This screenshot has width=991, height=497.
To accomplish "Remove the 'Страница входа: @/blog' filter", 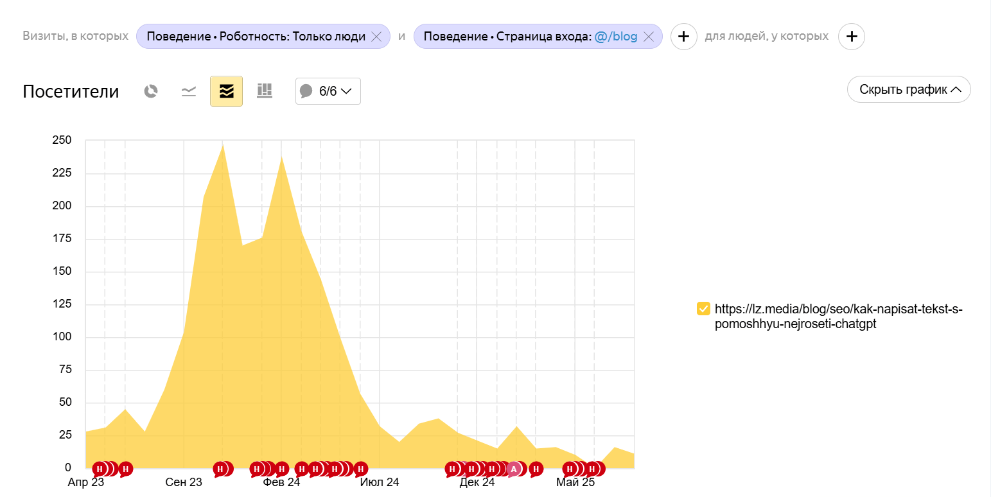I will pos(649,37).
